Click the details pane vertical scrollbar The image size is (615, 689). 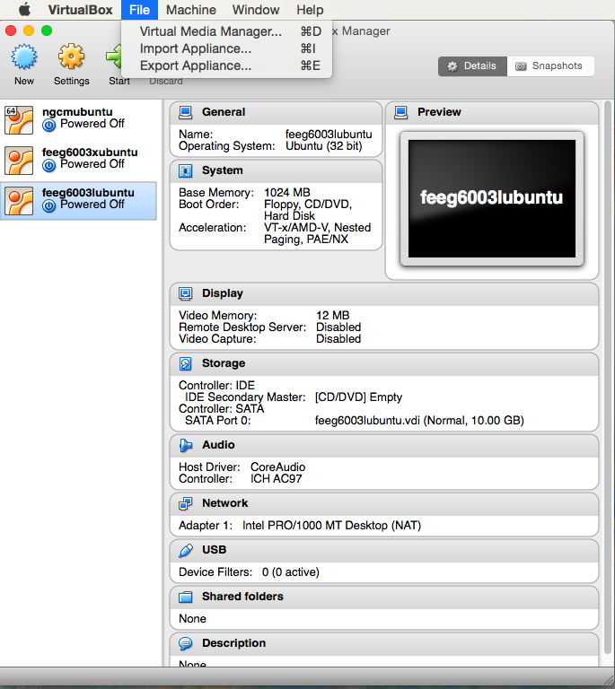(608, 378)
